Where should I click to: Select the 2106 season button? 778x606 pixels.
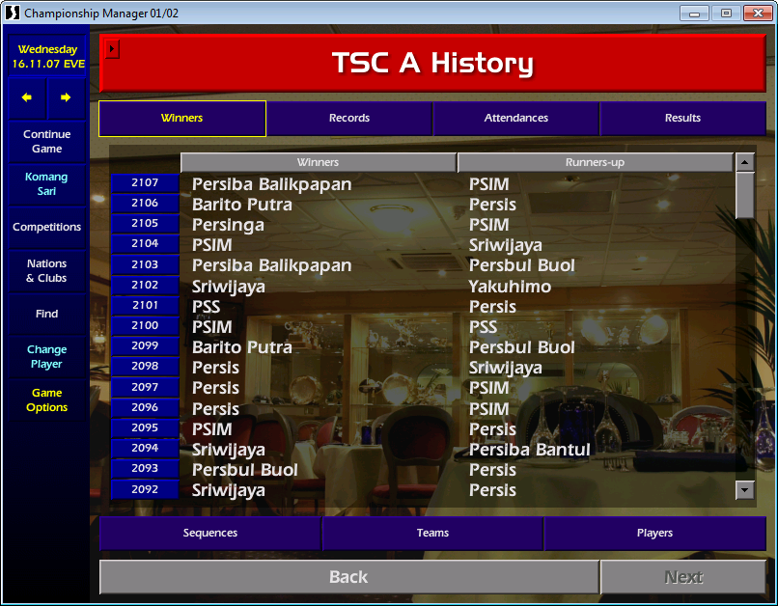click(145, 203)
